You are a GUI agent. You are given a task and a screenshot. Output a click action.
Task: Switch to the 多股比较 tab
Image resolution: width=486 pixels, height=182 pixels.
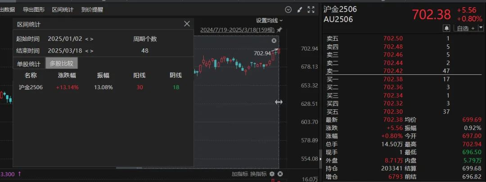coord(61,63)
